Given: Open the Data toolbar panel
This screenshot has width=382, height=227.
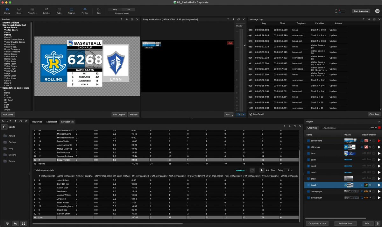Looking at the screenshot, I should point(99,11).
